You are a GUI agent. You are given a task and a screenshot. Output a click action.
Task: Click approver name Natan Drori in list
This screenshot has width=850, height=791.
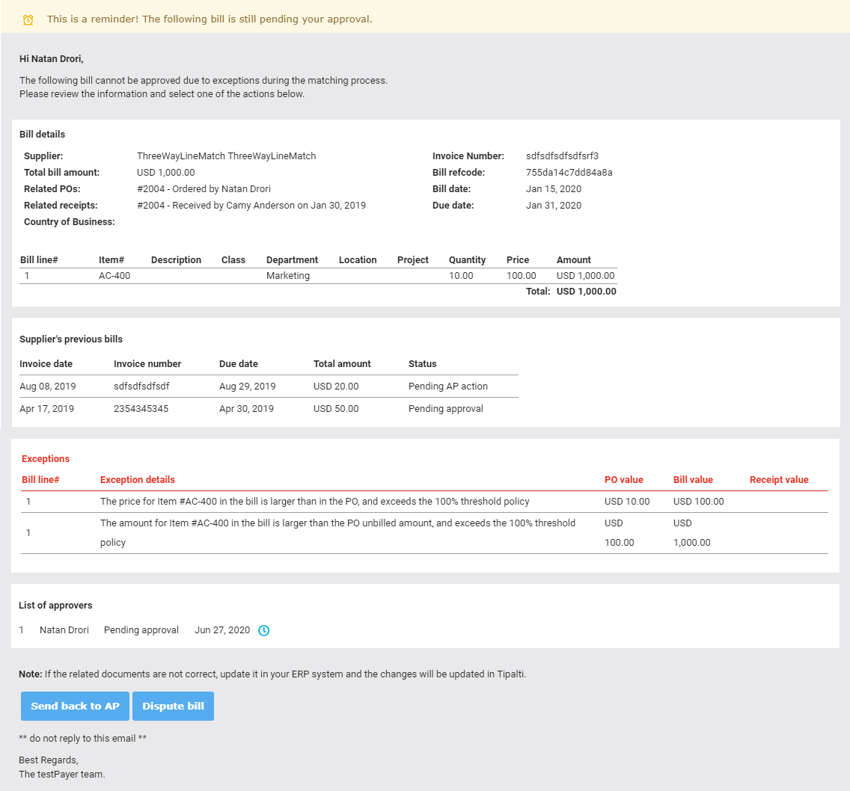(x=64, y=630)
